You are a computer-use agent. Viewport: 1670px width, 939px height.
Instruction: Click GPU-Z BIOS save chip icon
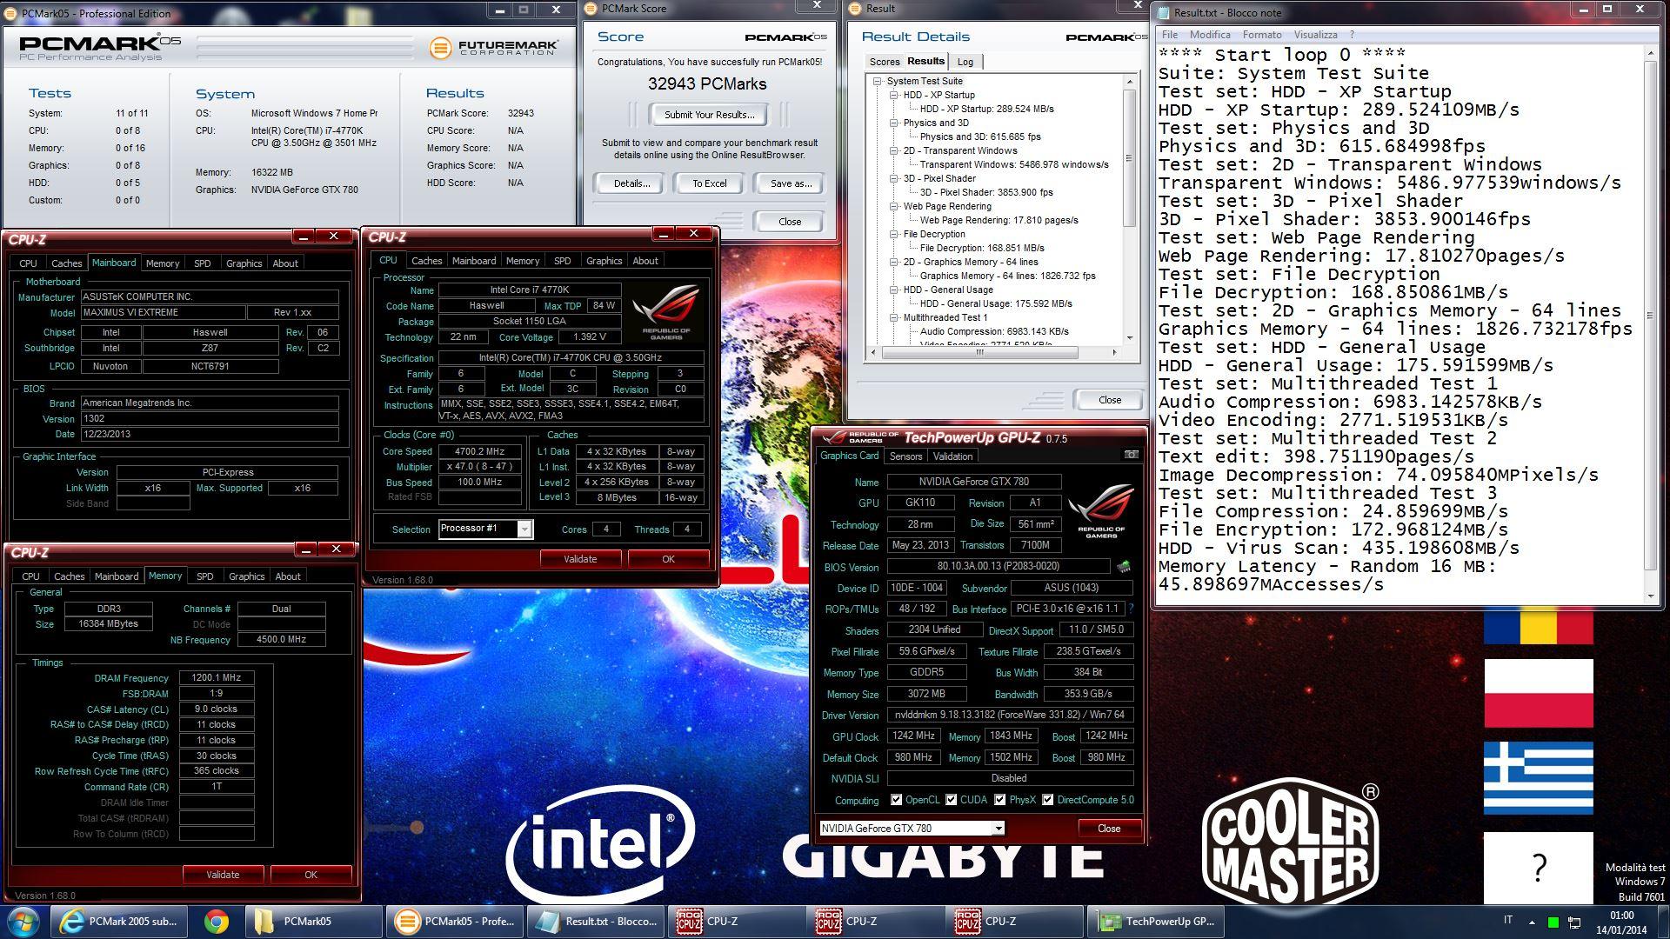(1124, 567)
